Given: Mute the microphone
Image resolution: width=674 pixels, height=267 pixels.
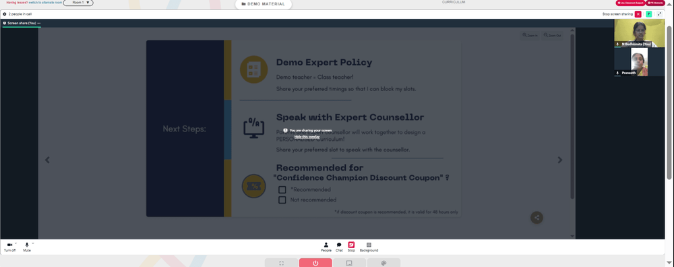Looking at the screenshot, I should click(27, 246).
